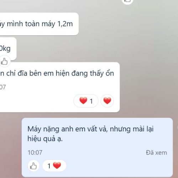The width and height of the screenshot is (178, 178).
Task: Click the timestamp "07" under the white message
Action: click(2, 87)
